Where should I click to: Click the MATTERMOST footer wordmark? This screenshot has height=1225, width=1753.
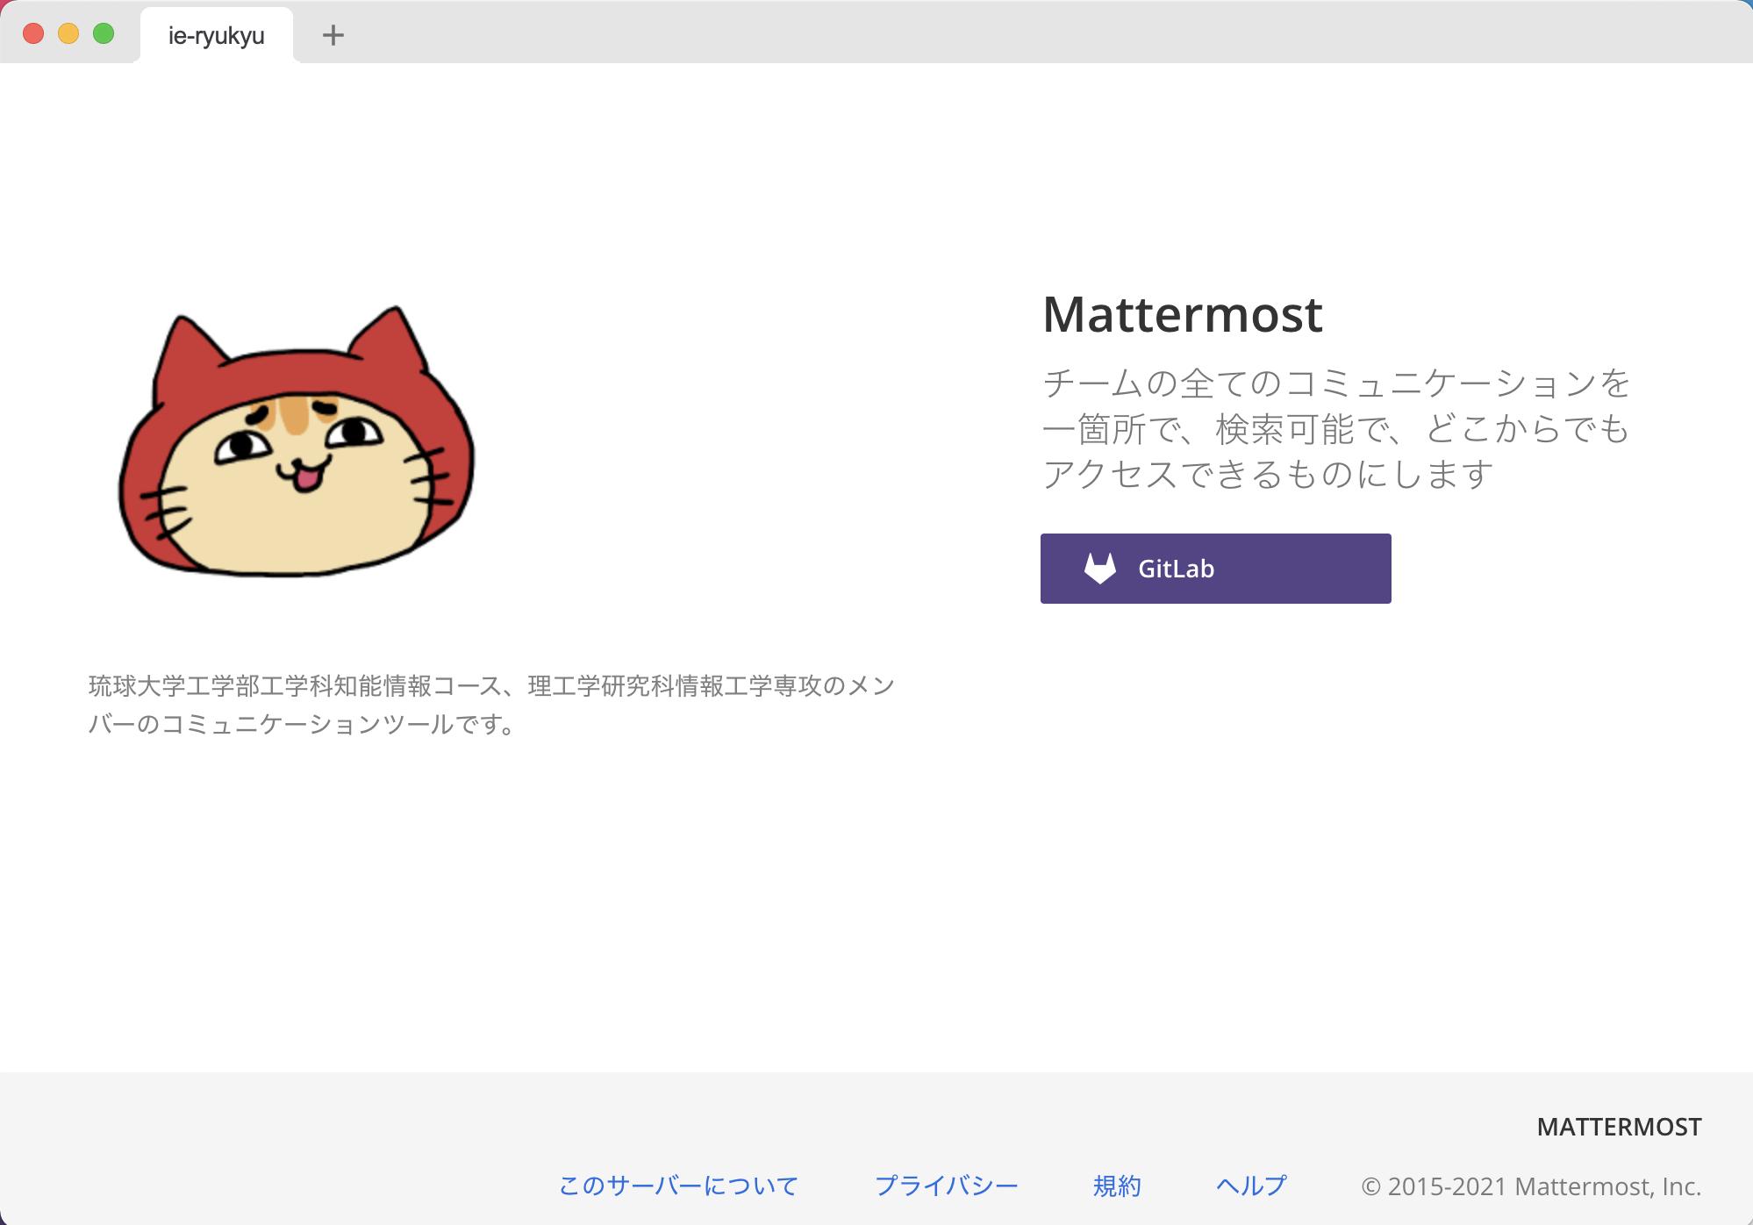tap(1618, 1127)
